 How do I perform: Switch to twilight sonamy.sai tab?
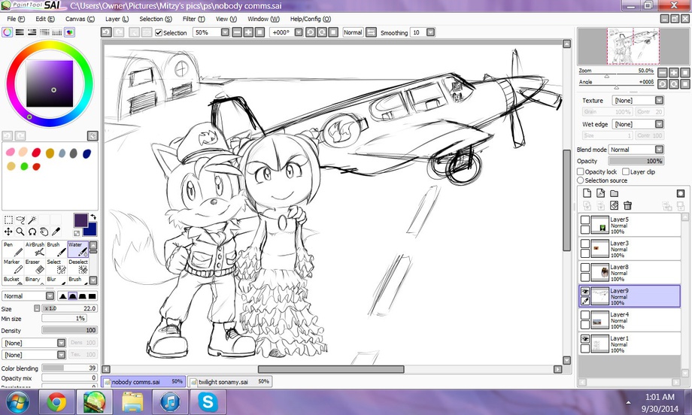click(229, 381)
